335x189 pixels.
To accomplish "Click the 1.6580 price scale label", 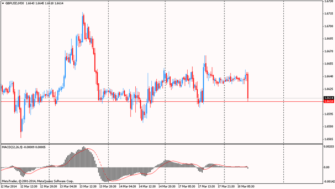I will pyautogui.click(x=329, y=126).
